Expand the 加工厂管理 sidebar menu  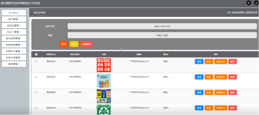(14, 32)
